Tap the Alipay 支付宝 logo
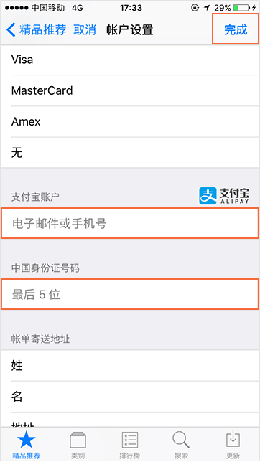Screen dimensions: 260x462 pyautogui.click(x=224, y=196)
